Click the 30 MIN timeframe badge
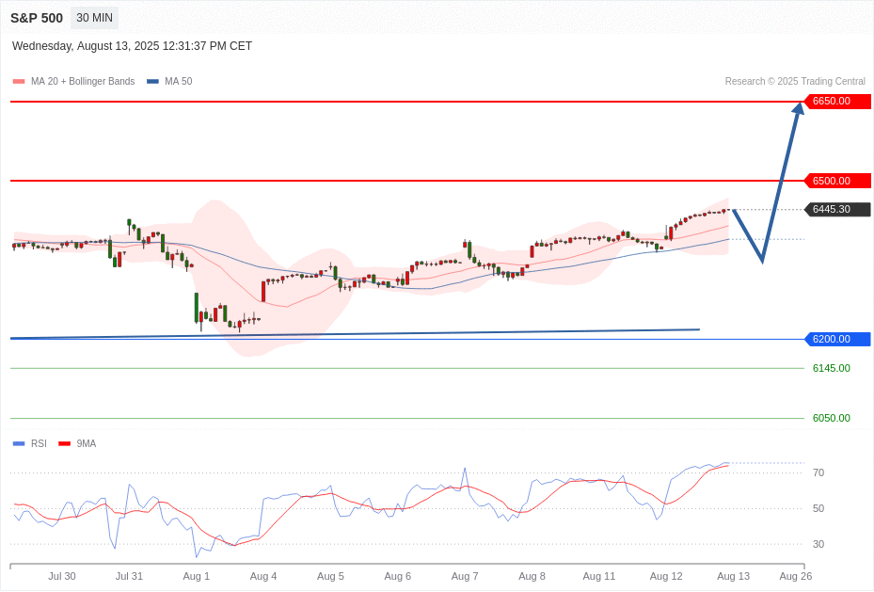Image resolution: width=874 pixels, height=592 pixels. pos(94,18)
